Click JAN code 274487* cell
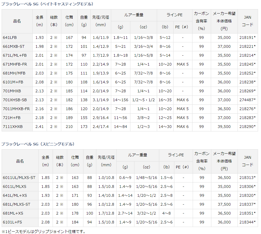 pyautogui.click(x=247, y=100)
